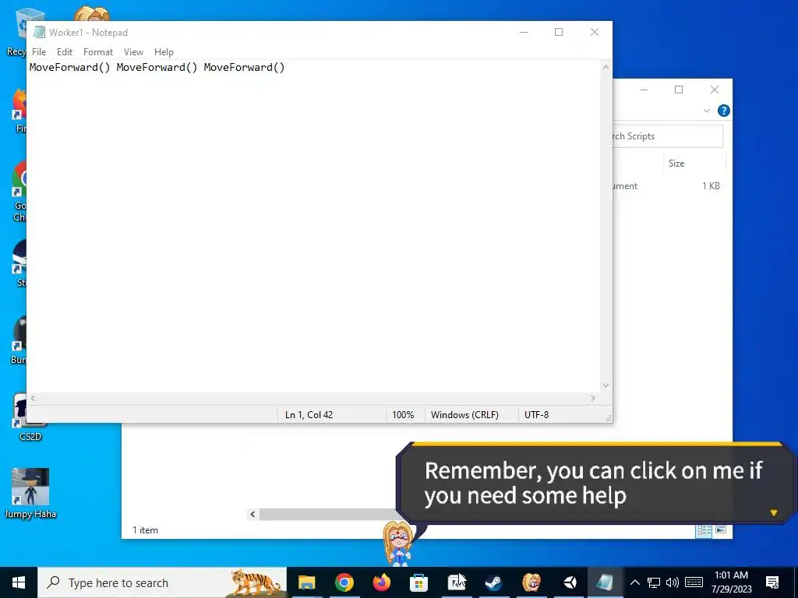Click the taskbar search box
The image size is (798, 598).
162,582
